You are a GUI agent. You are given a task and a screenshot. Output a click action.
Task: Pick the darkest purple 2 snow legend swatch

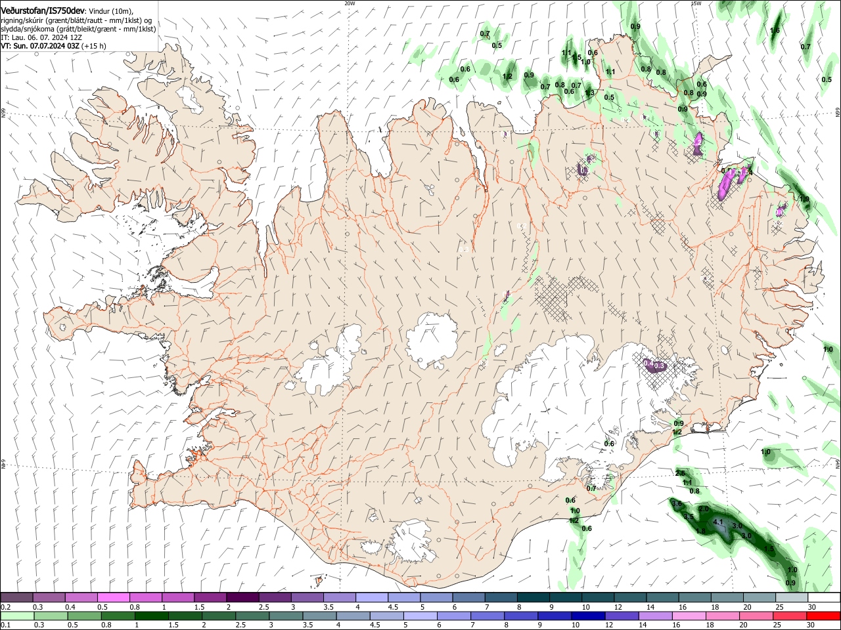[x=242, y=597]
